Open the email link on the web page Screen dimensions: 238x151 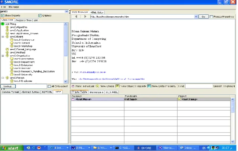(x=93, y=72)
